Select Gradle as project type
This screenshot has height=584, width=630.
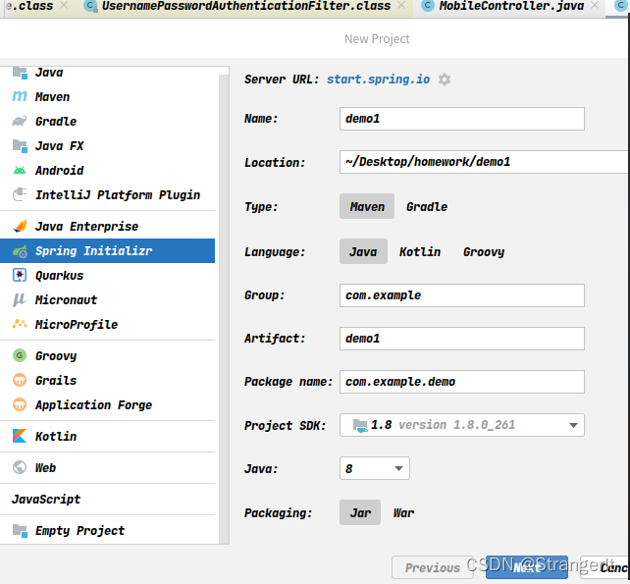pyautogui.click(x=427, y=206)
